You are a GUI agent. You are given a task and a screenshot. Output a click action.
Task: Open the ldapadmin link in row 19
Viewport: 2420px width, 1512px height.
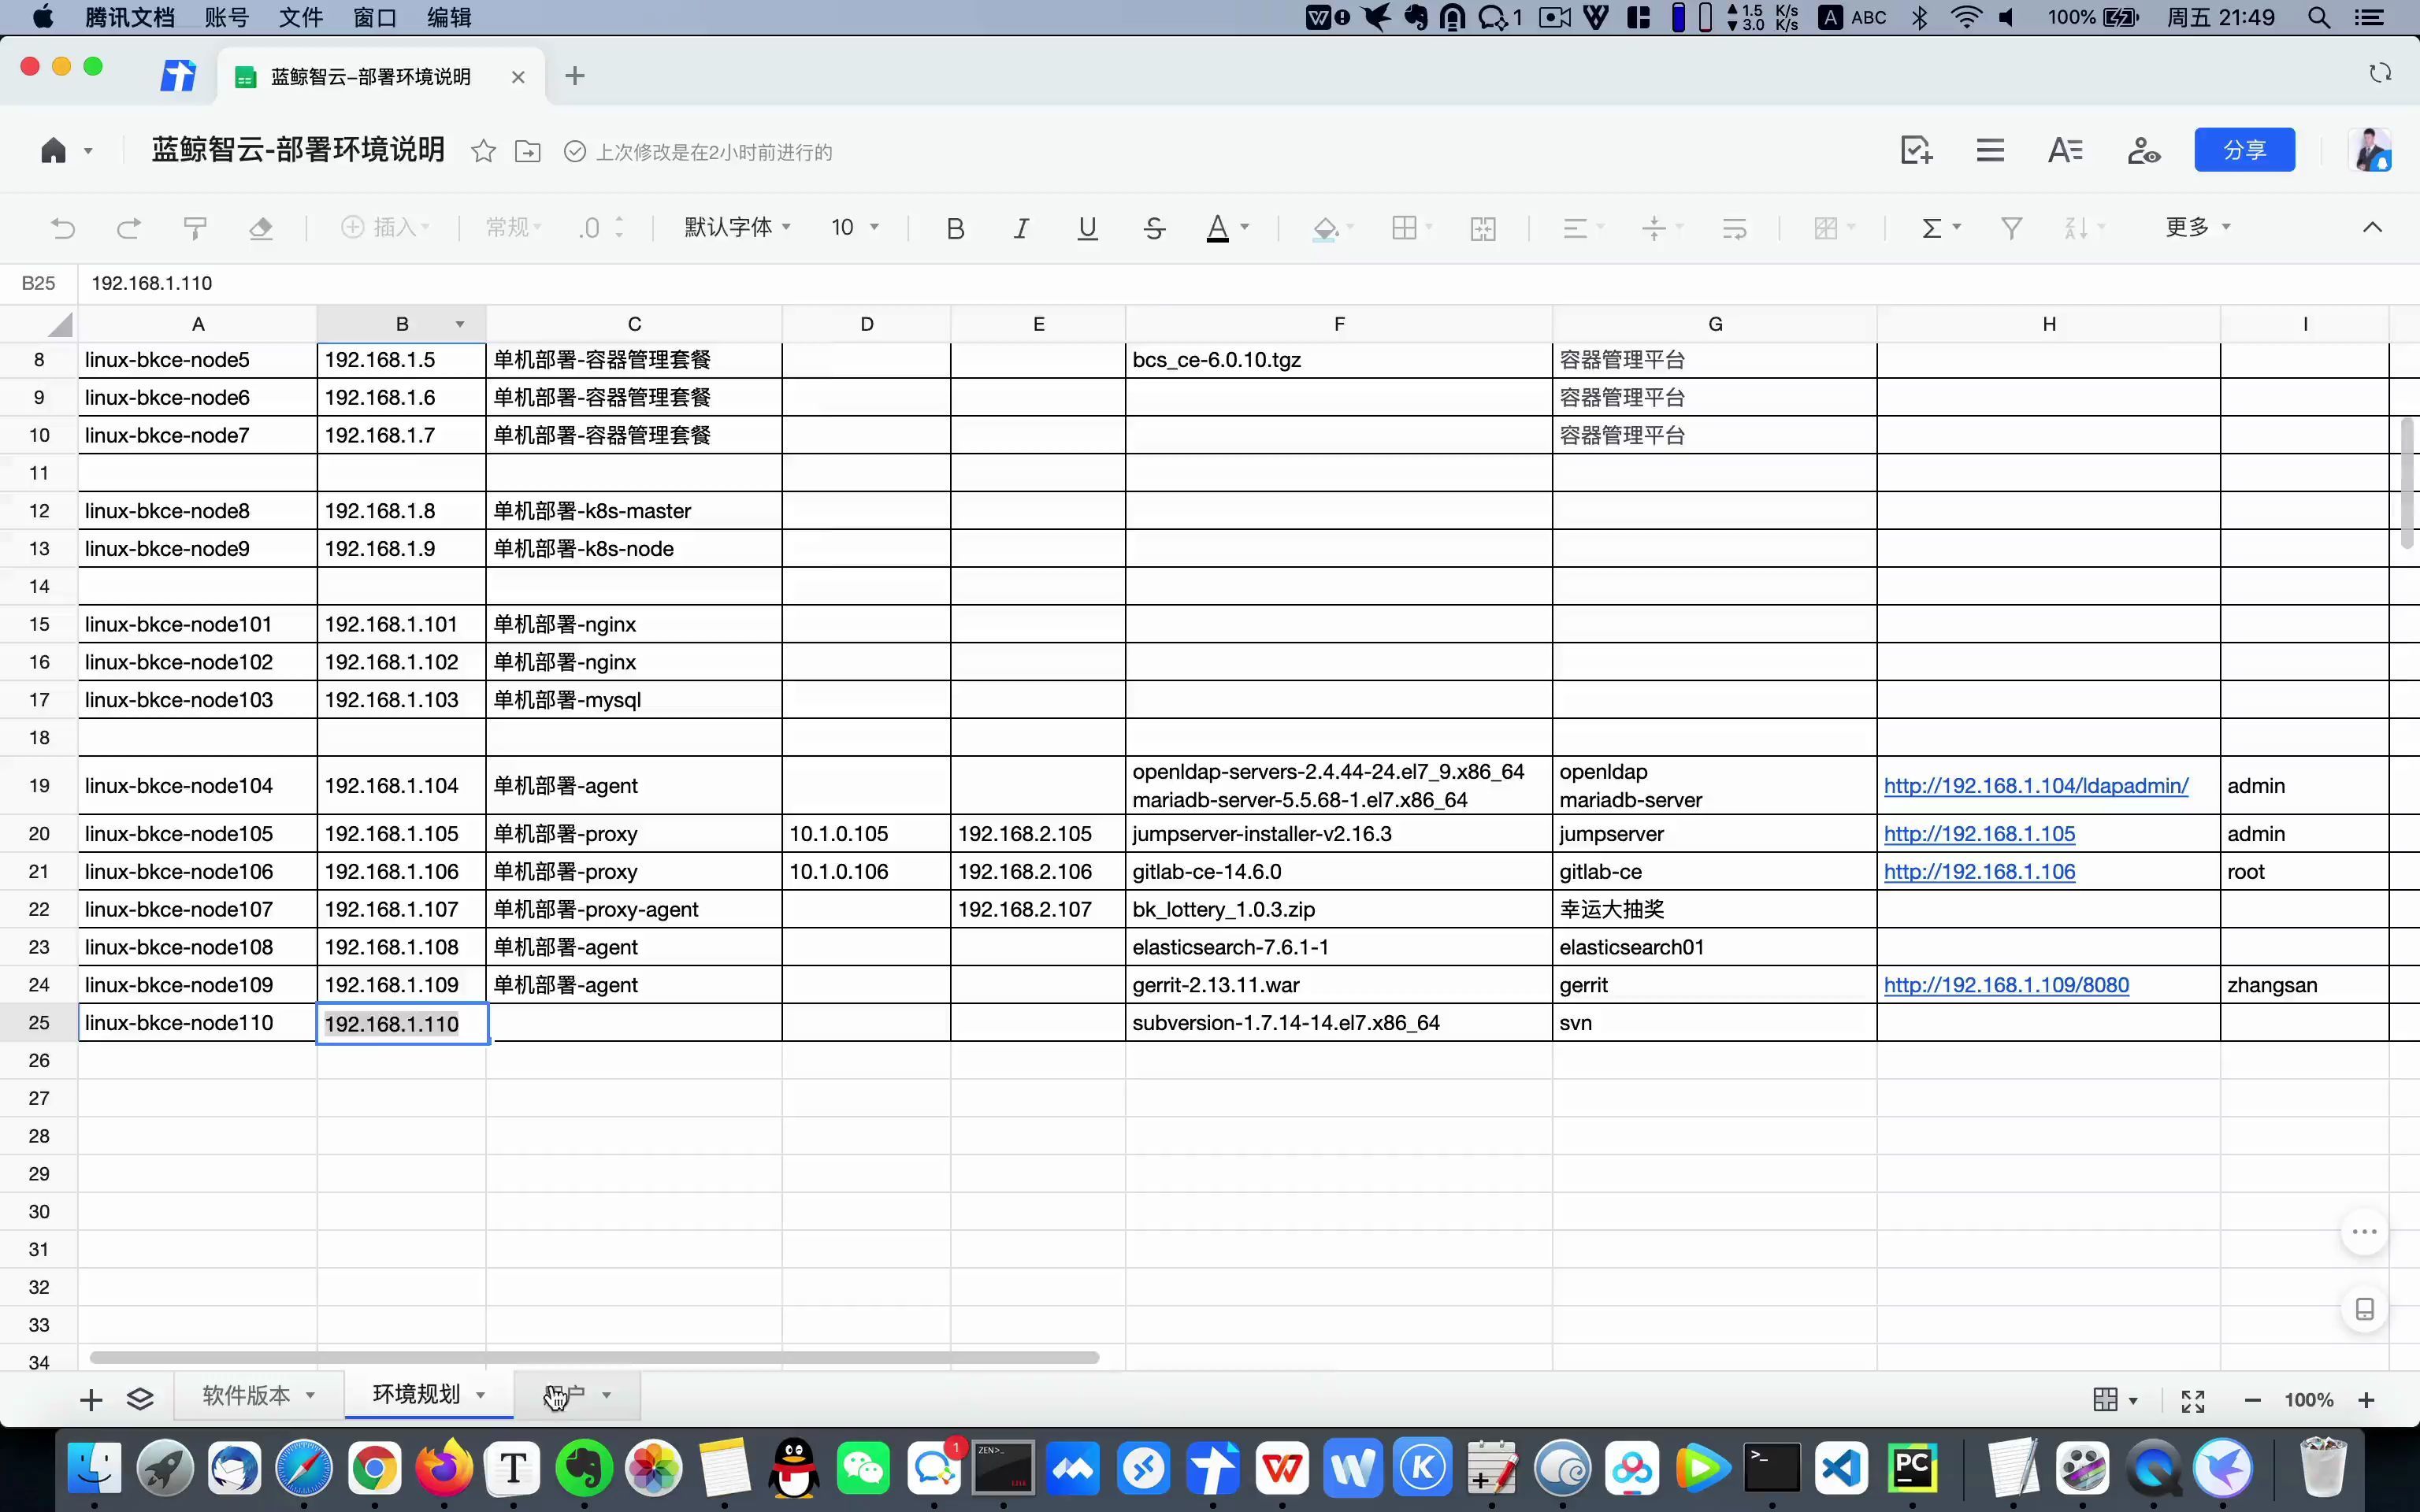click(x=2035, y=786)
